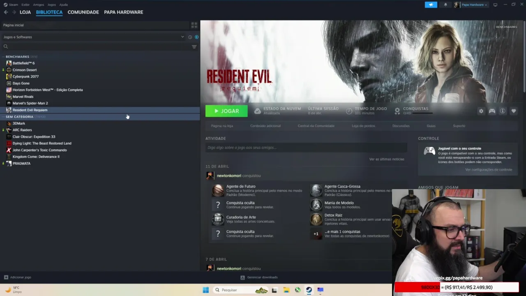526x296 pixels.
Task: Open the notifications bell
Action: (x=445, y=5)
